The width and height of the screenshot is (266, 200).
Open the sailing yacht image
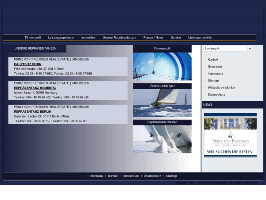pos(162,103)
